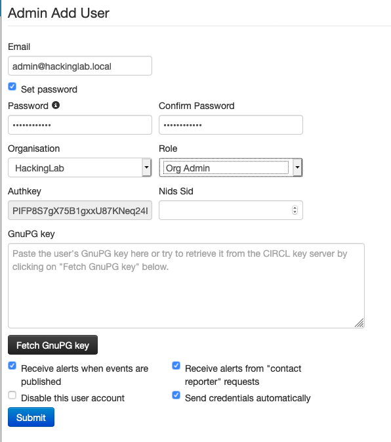The height and width of the screenshot is (442, 391).
Task: Open the Organisation dropdown arrow
Action: pyautogui.click(x=146, y=167)
